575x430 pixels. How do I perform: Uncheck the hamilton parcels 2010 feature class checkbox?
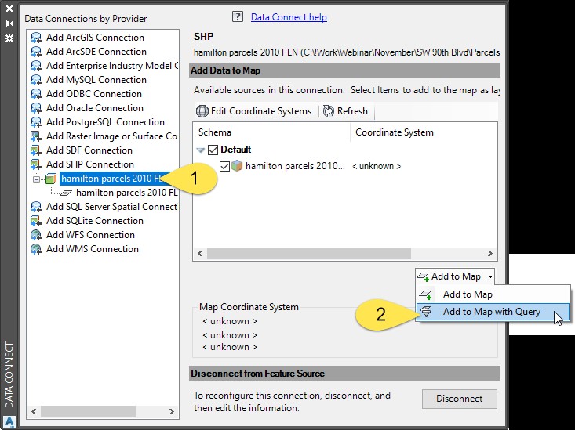[x=224, y=166]
